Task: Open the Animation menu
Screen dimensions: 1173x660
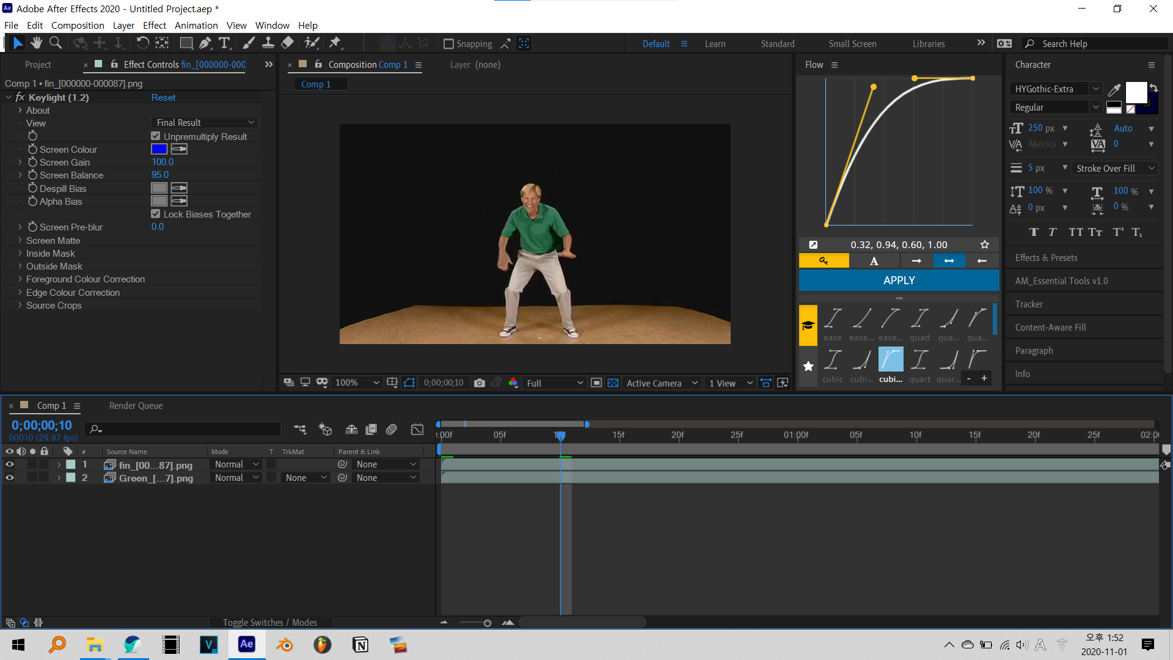Action: pos(195,25)
